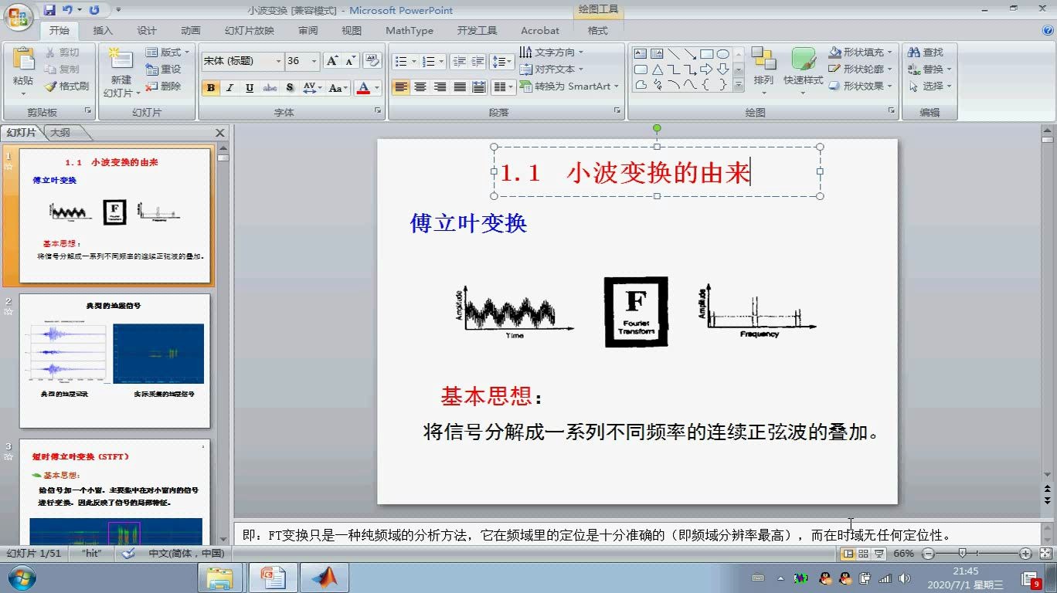Open the font name dropdown showing 宋体
The image size is (1057, 593).
[278, 60]
